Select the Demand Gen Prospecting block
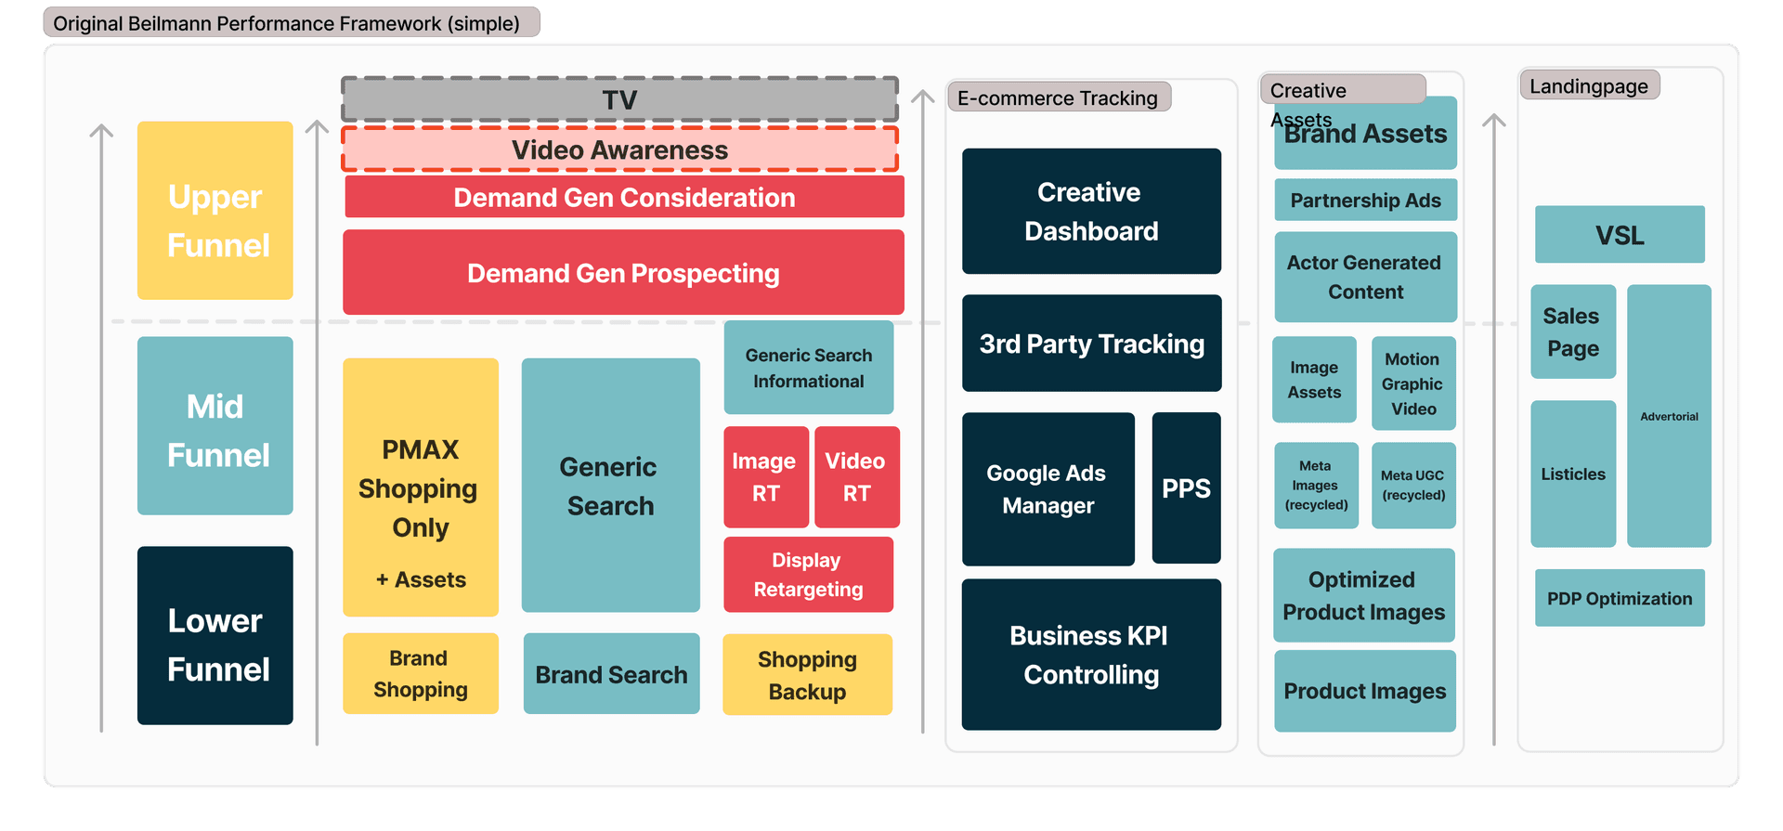 (623, 273)
